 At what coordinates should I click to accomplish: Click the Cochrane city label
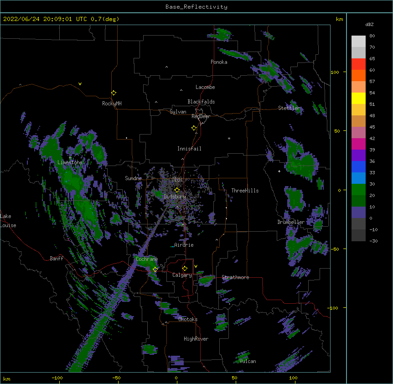pyautogui.click(x=147, y=259)
